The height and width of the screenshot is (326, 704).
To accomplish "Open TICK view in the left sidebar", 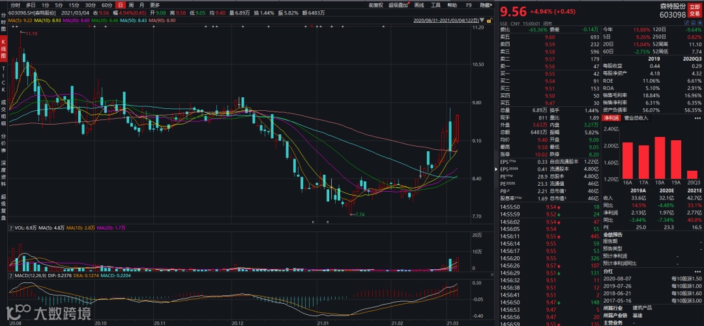I will point(4,80).
